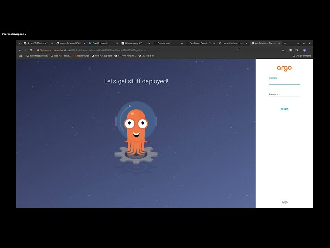Click the Let's get stuff deployed! heading

(x=136, y=81)
